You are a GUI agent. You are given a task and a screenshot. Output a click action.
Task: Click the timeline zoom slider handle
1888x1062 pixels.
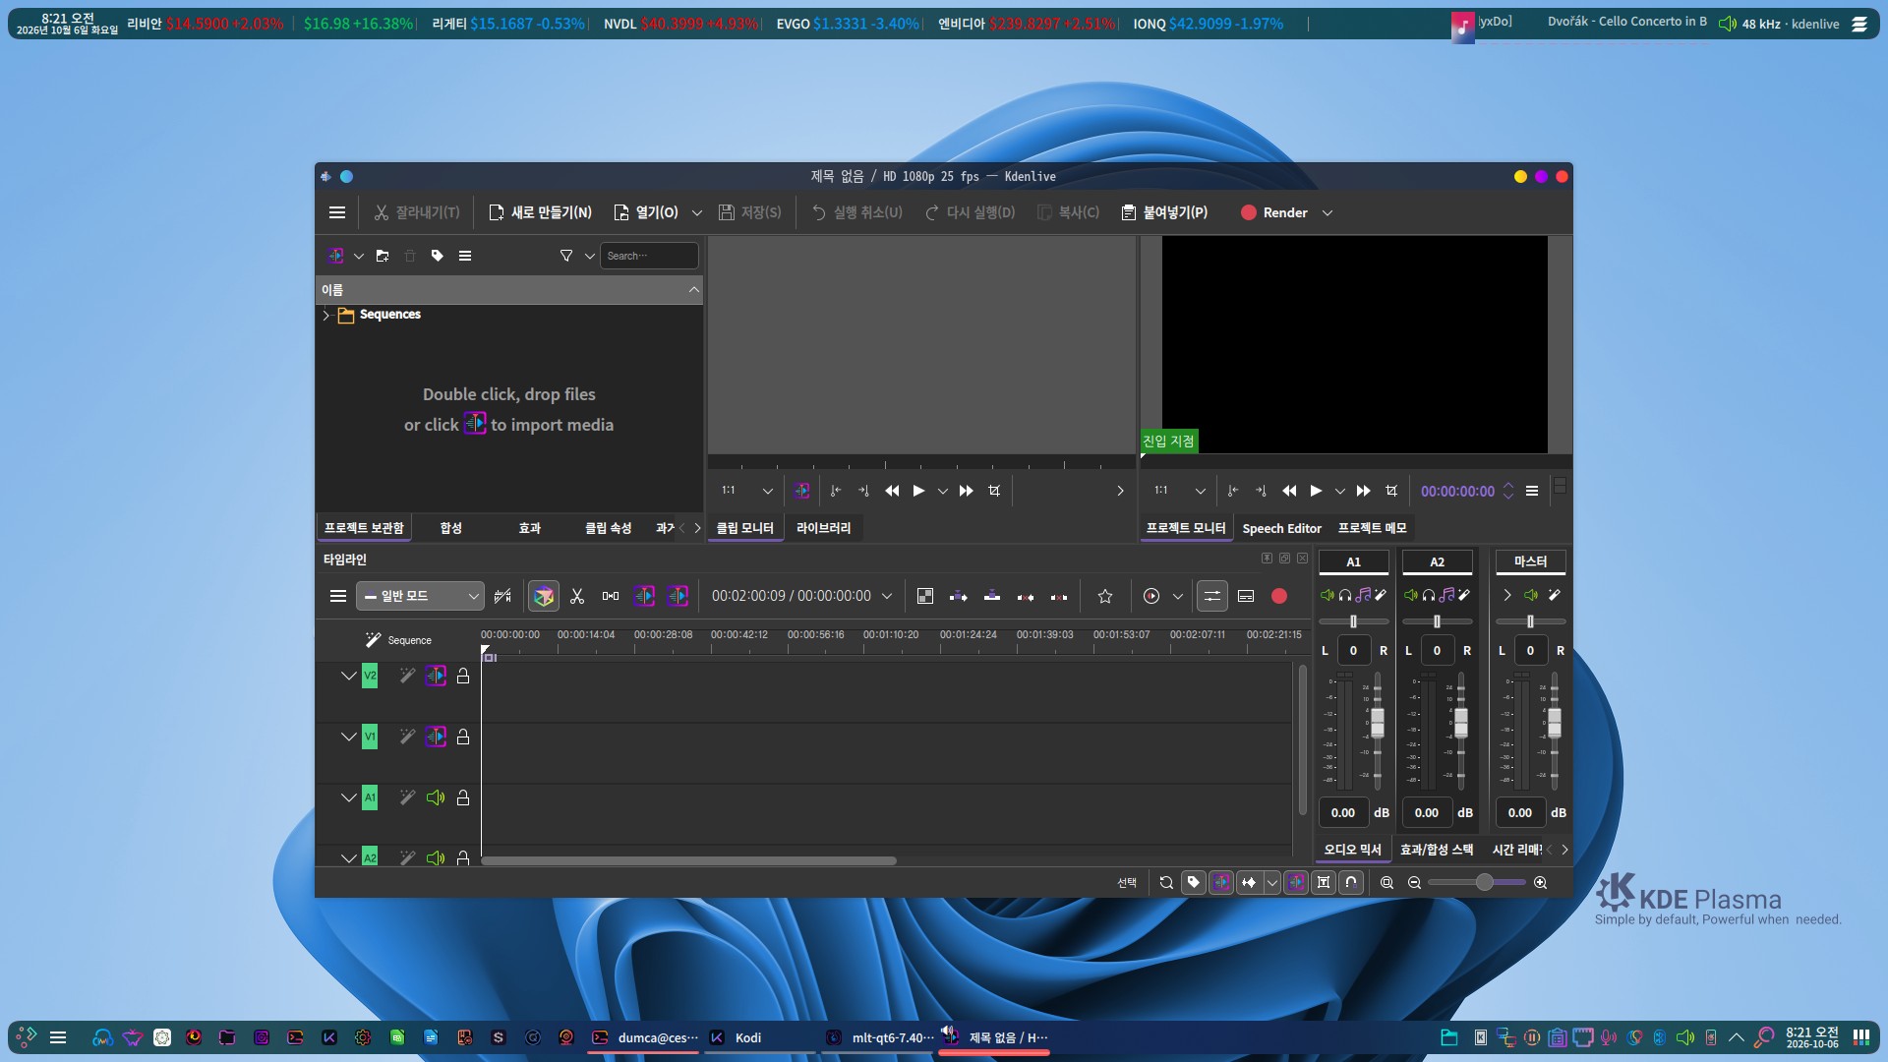pos(1485,883)
